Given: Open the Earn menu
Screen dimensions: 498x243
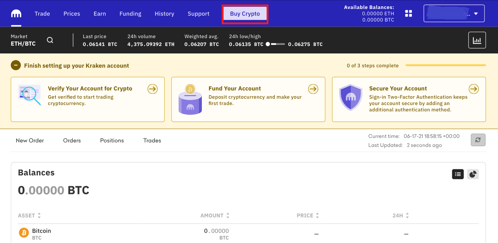Looking at the screenshot, I should 100,13.
